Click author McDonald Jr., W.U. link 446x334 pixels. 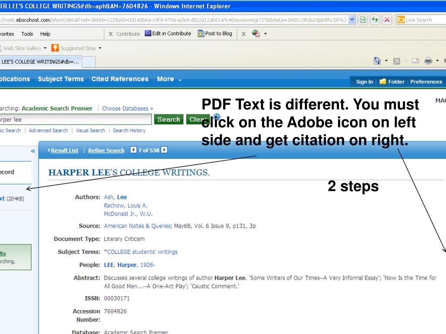(128, 214)
